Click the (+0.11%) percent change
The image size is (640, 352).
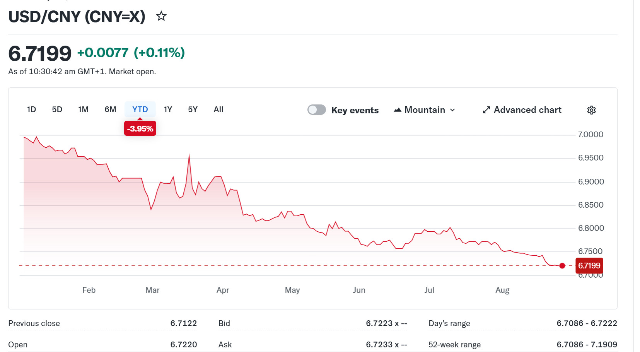(159, 53)
